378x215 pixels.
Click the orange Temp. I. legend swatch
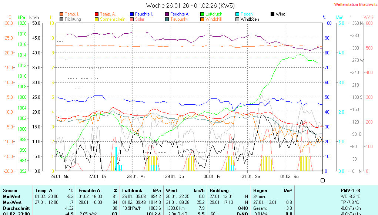[x=61, y=14]
